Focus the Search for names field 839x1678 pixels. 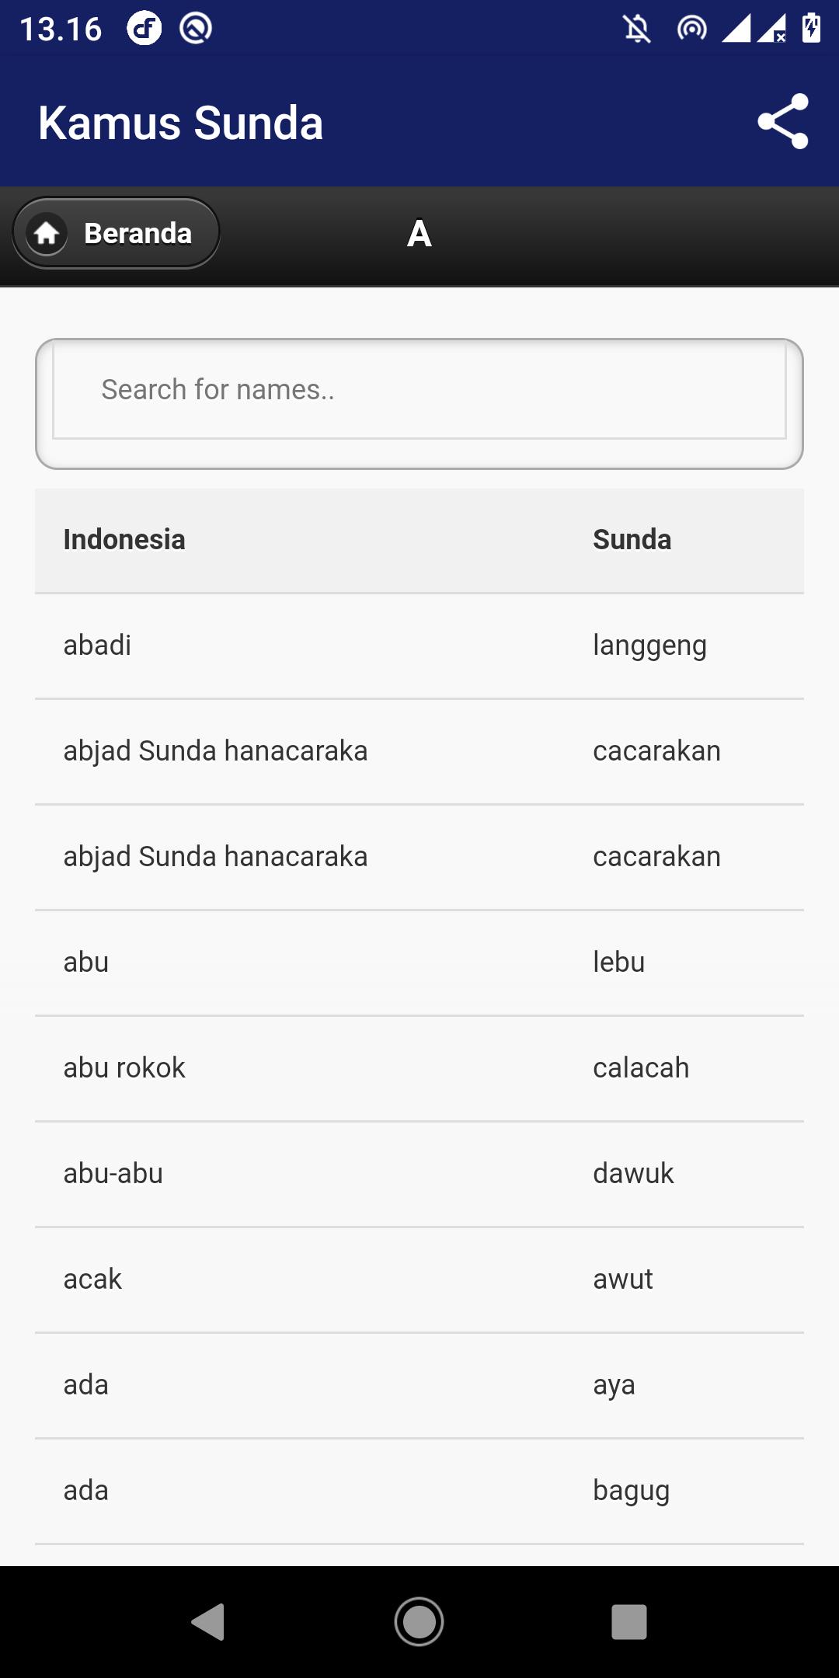pos(419,390)
